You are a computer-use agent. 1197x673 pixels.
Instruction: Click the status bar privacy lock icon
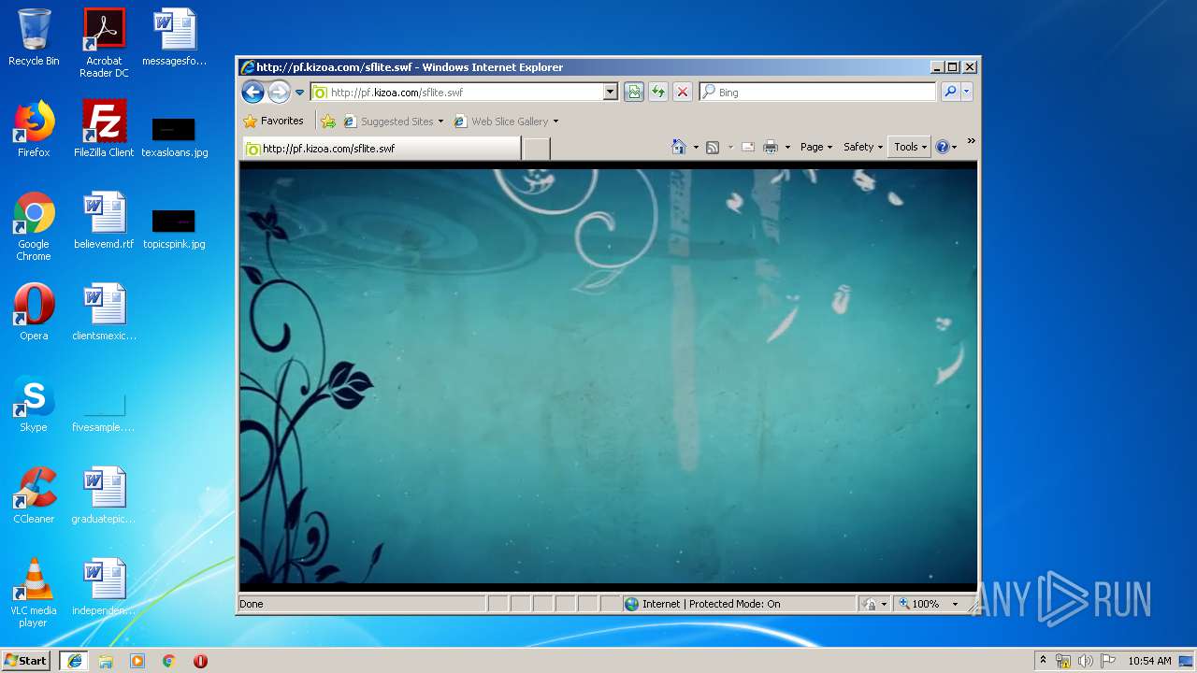pyautogui.click(x=871, y=604)
